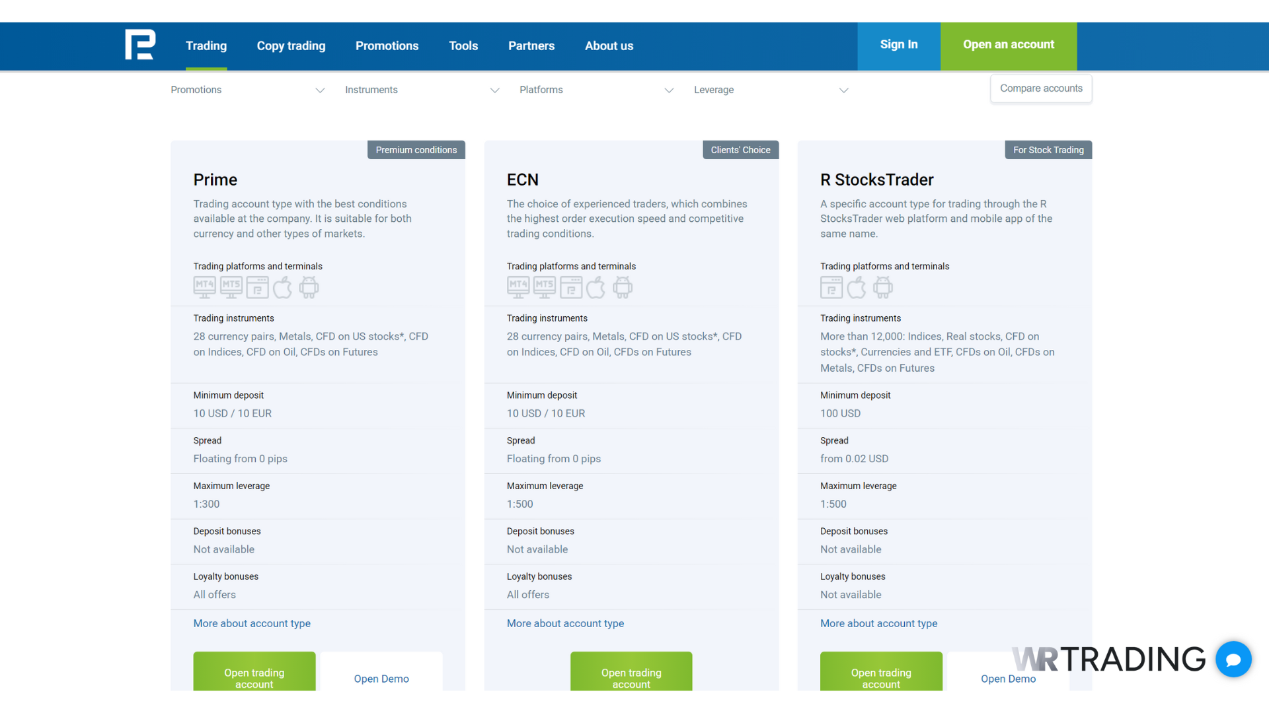
Task: Open the Trading menu tab
Action: (x=206, y=46)
